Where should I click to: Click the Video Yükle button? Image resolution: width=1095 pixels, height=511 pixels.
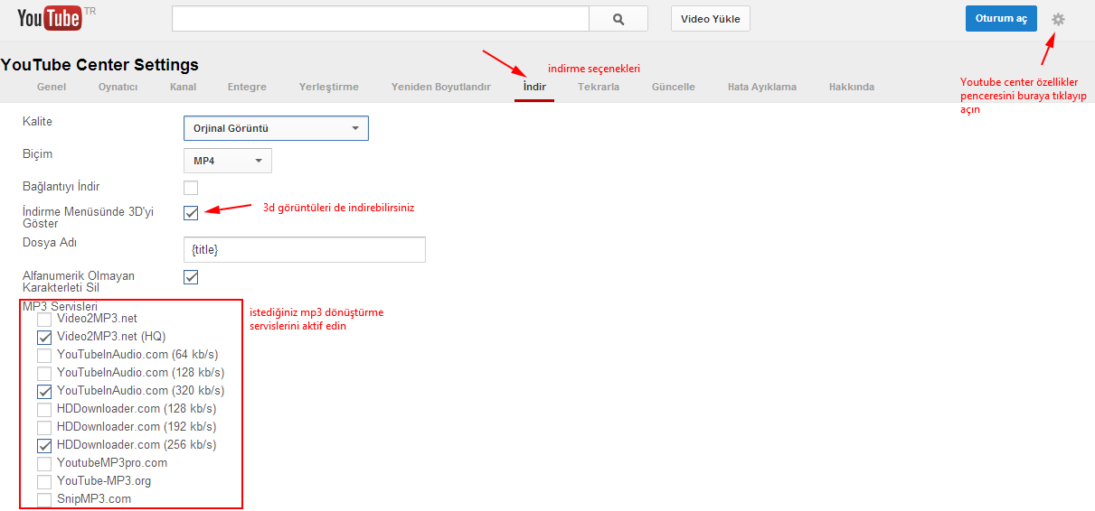[711, 19]
